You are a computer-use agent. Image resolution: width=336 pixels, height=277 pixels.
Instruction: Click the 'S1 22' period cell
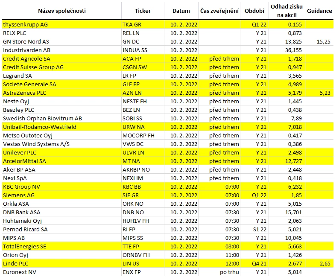[254, 230]
